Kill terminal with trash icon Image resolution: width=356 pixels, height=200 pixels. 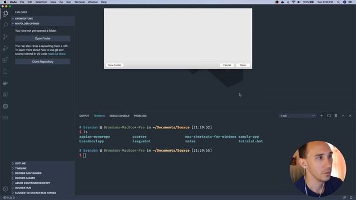[336, 116]
